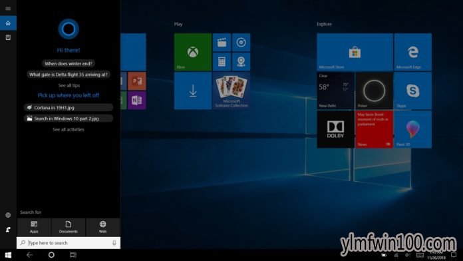Open the Xbox tile
The width and height of the screenshot is (463, 261).
pos(193,52)
